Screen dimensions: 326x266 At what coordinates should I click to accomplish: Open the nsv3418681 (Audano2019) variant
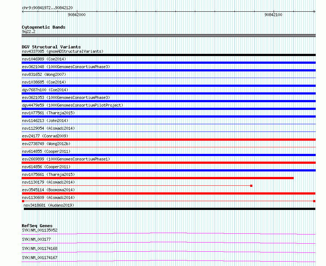click(49, 205)
